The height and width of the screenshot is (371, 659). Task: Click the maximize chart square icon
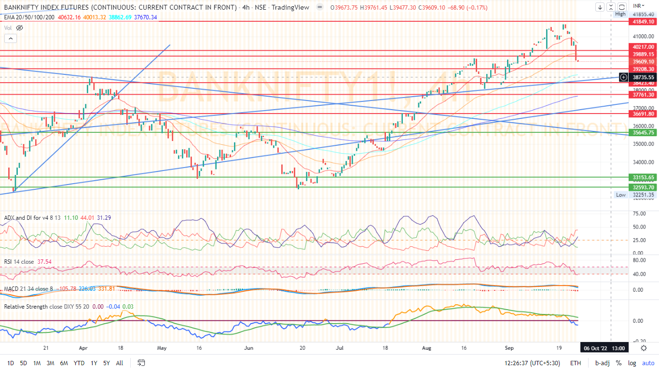pos(622,7)
